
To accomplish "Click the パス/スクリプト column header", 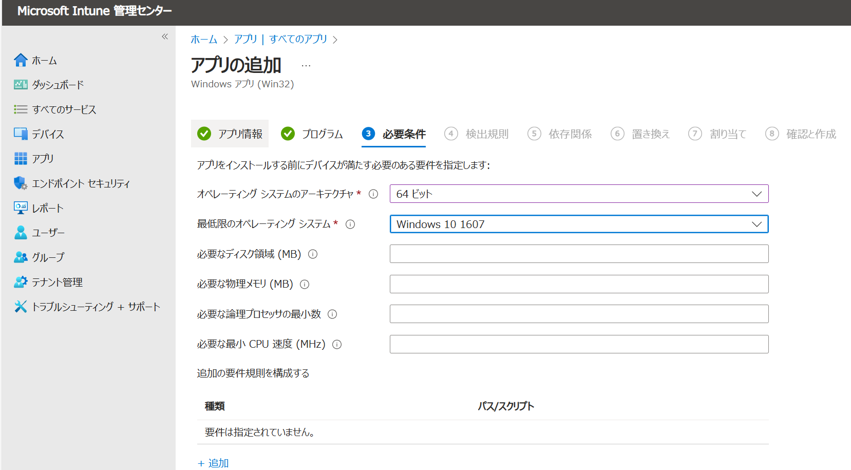I will pyautogui.click(x=506, y=406).
